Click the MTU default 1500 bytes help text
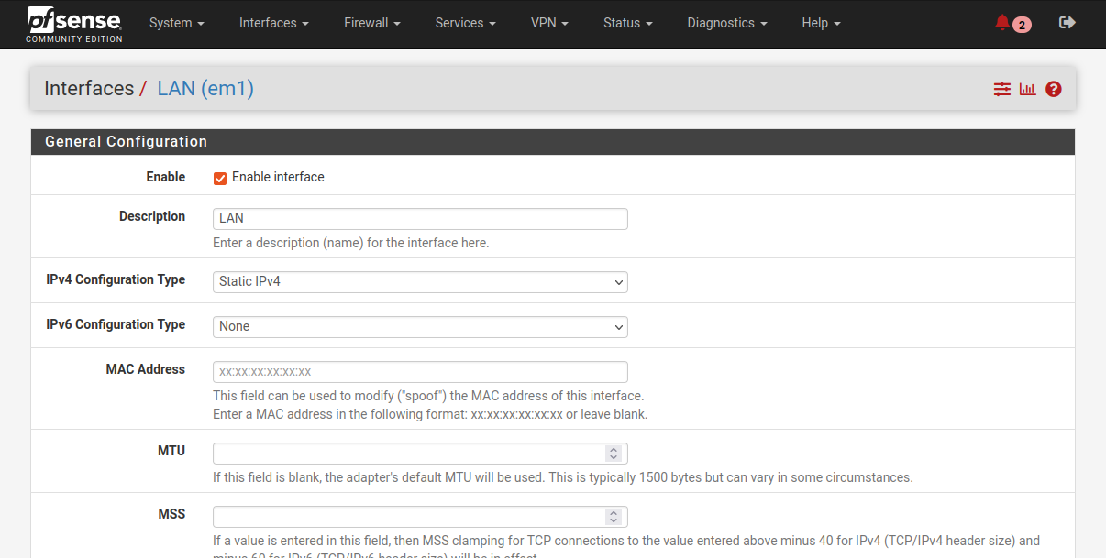Screen dimensions: 1106x558 [563, 478]
